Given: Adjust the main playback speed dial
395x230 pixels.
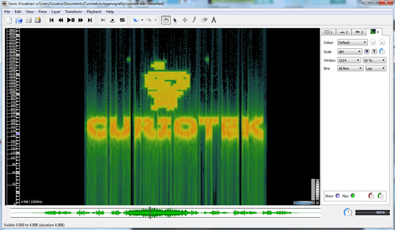Looking at the screenshot, I should pyautogui.click(x=348, y=213).
